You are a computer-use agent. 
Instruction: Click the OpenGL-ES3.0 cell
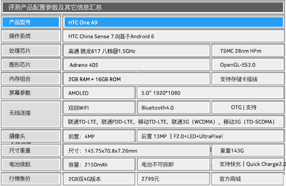point(248,65)
